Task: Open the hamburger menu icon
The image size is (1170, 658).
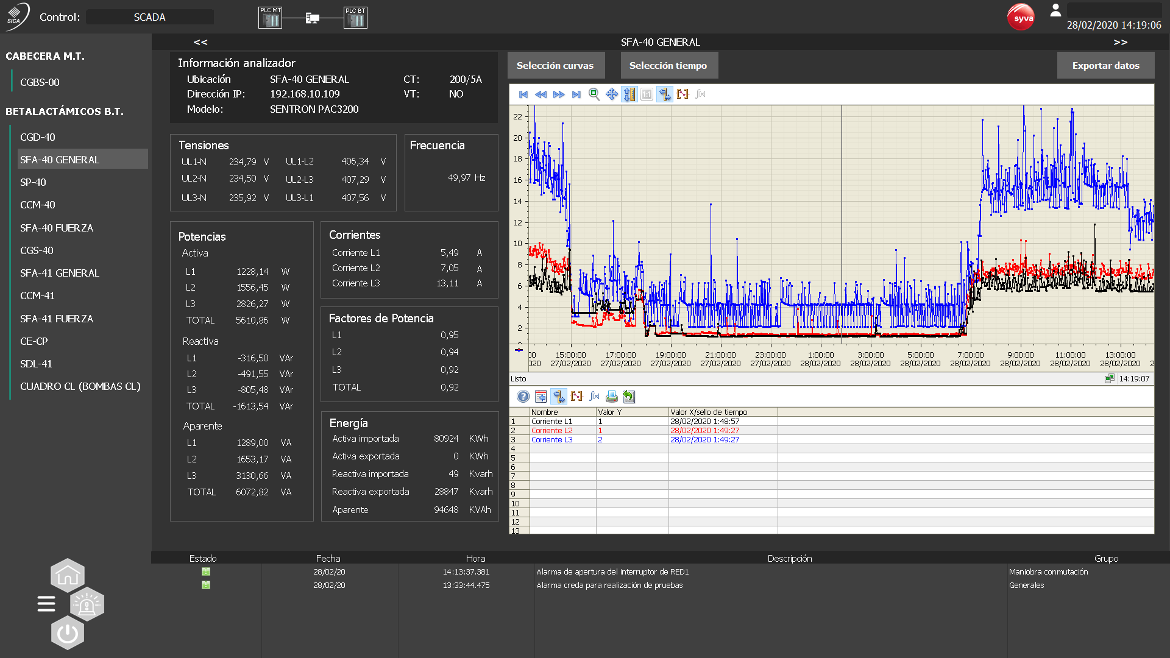Action: [46, 604]
